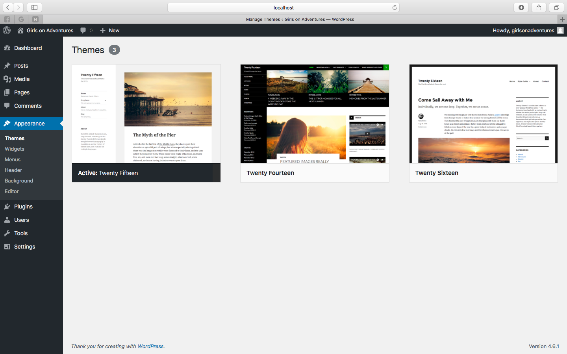The image size is (567, 354).
Task: Open a new tab with the plus button
Action: click(x=562, y=19)
